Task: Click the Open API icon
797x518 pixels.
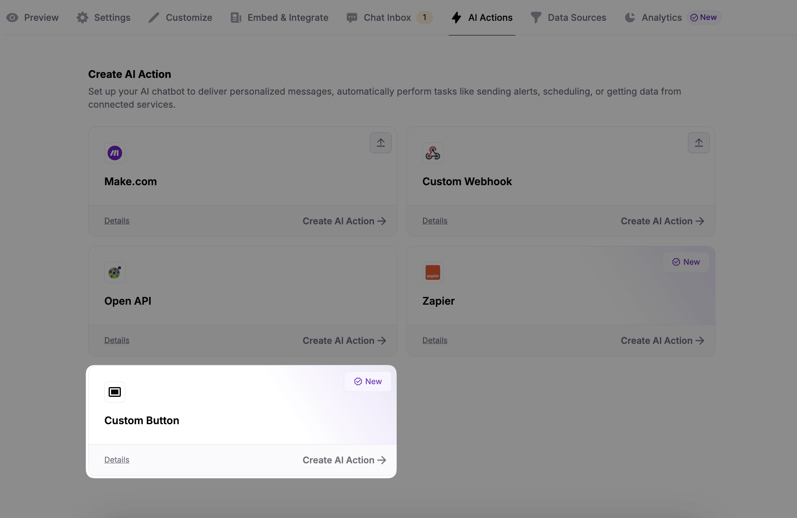Action: (x=115, y=272)
